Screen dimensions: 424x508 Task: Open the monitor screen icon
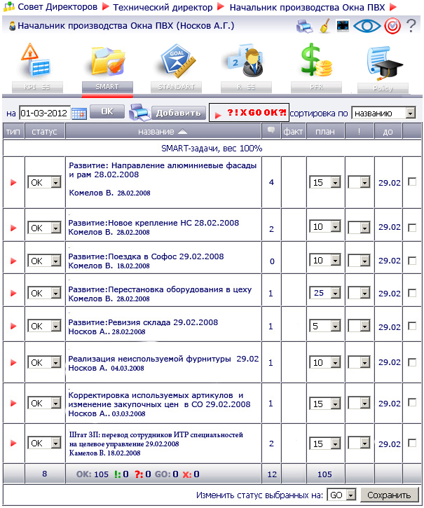(343, 26)
